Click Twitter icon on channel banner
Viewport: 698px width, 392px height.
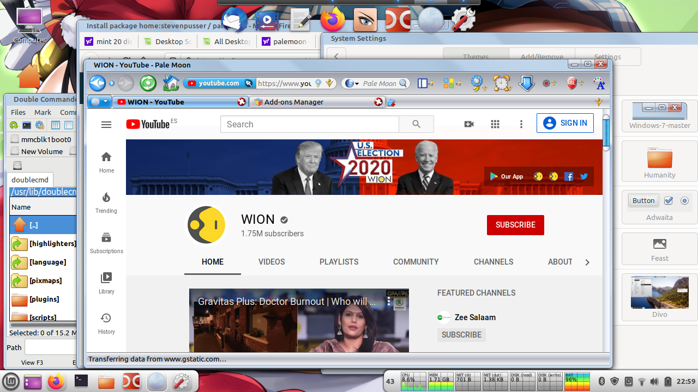pyautogui.click(x=584, y=176)
